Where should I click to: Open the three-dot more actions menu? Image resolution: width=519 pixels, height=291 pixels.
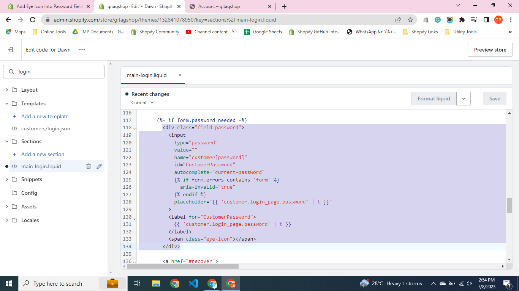(x=82, y=50)
